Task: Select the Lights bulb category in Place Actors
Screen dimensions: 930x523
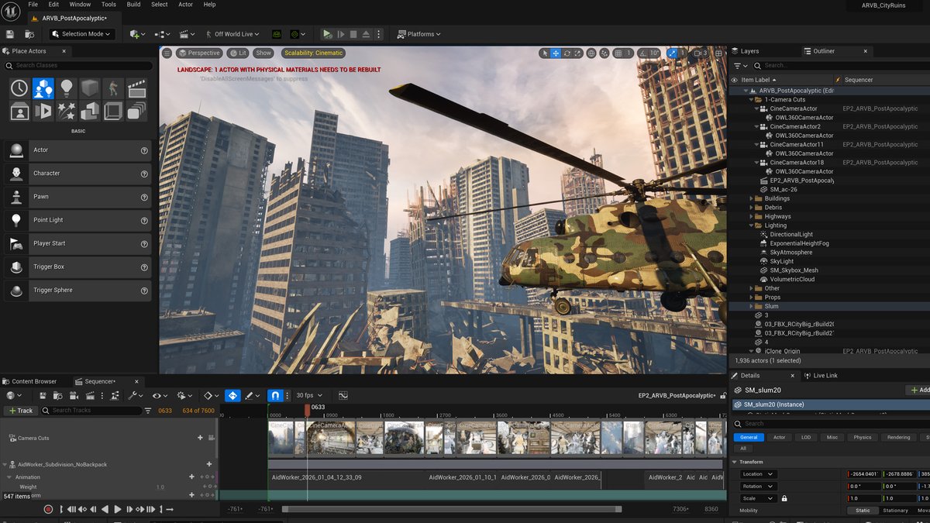Action: point(67,88)
